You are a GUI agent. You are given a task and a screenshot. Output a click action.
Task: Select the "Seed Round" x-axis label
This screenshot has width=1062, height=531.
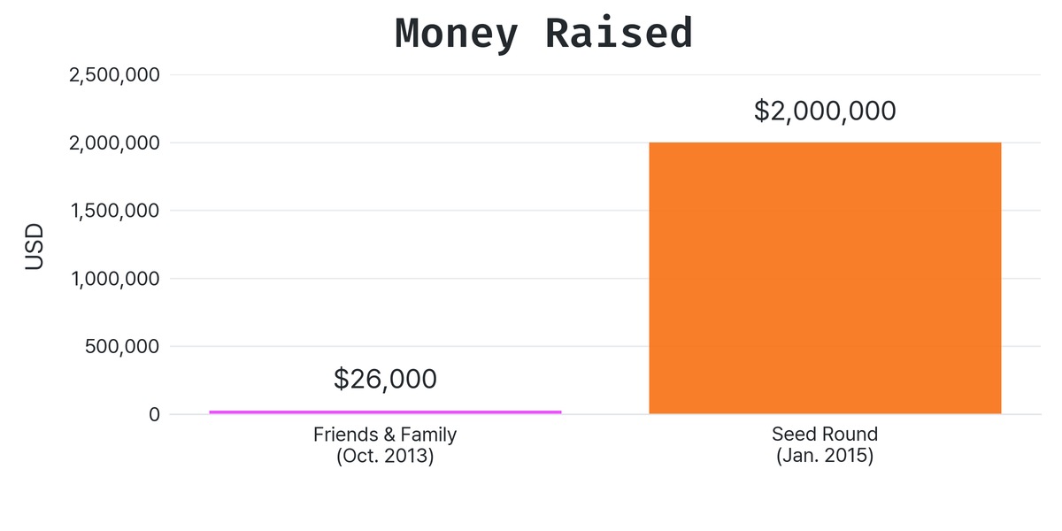click(825, 435)
